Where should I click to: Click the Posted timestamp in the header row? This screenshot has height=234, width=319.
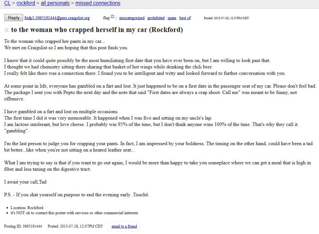coord(226,18)
